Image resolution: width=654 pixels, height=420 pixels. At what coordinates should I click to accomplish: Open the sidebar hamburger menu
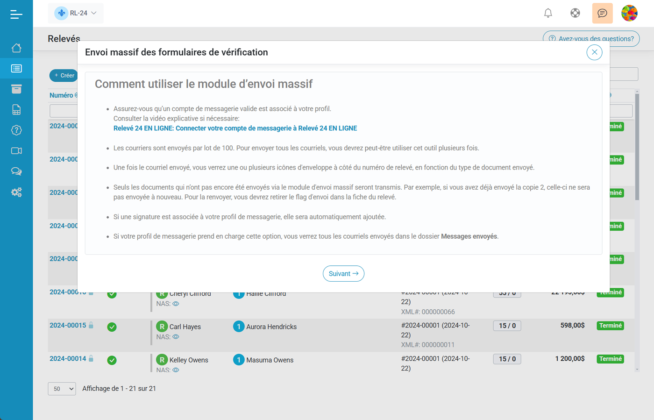pyautogui.click(x=16, y=14)
